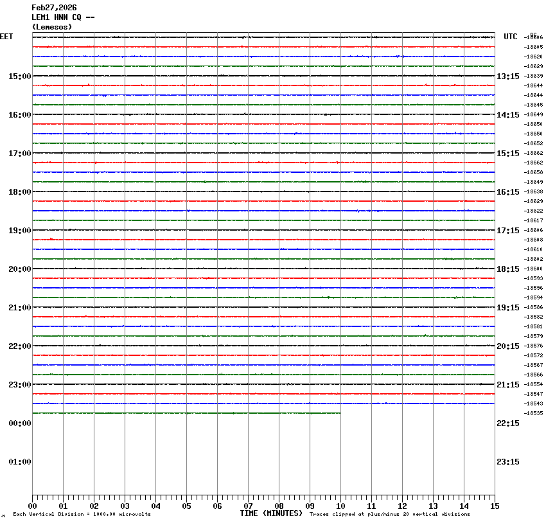Click the traces clipped footnote text
The image size is (546, 523).
pos(389,514)
